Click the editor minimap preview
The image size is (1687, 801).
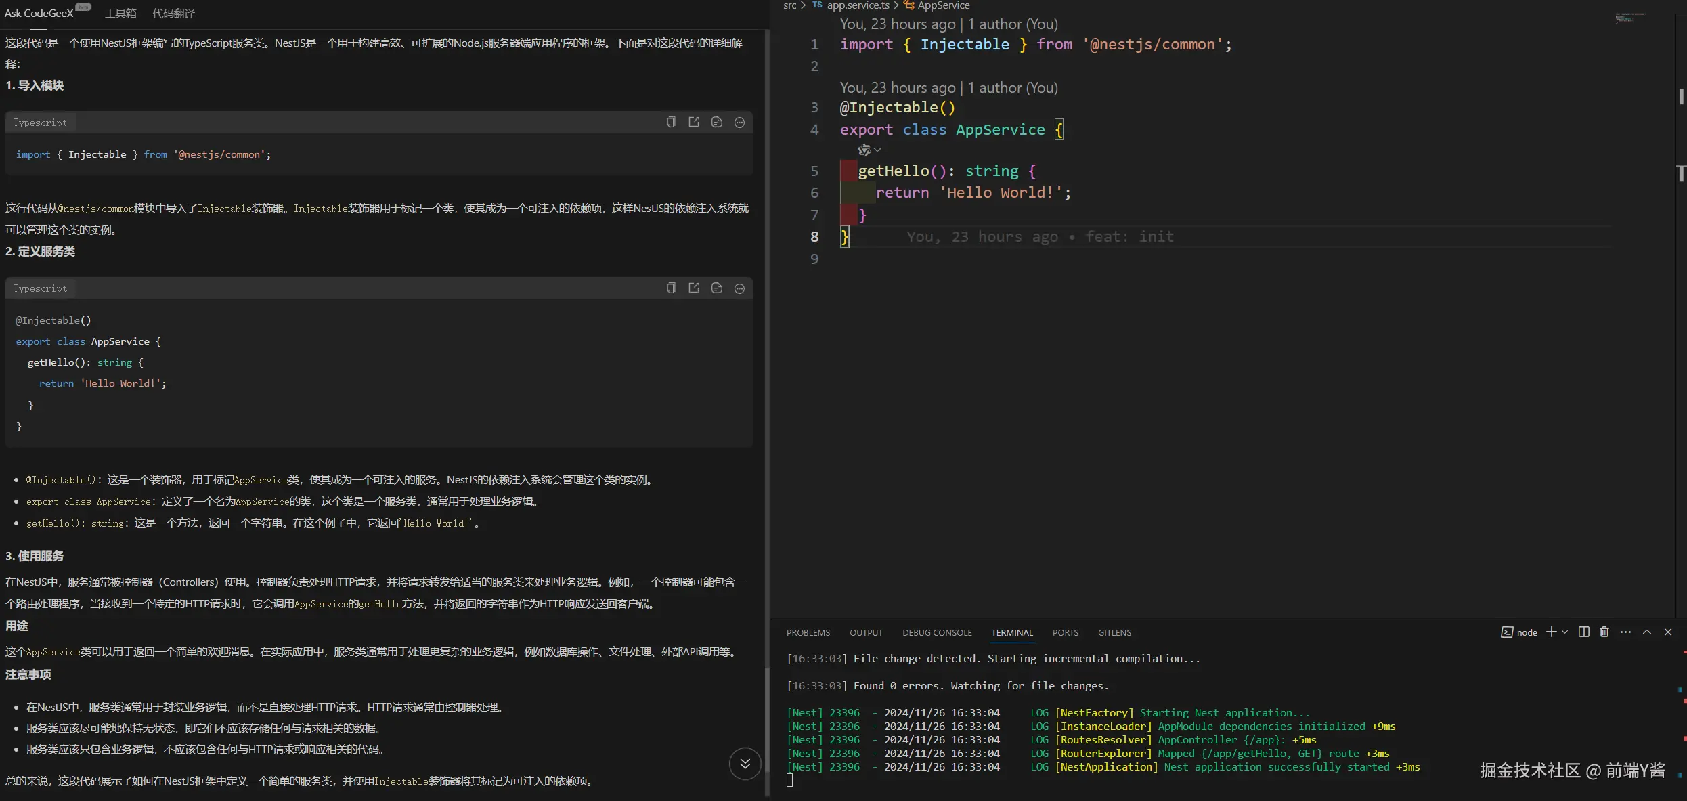point(1629,18)
